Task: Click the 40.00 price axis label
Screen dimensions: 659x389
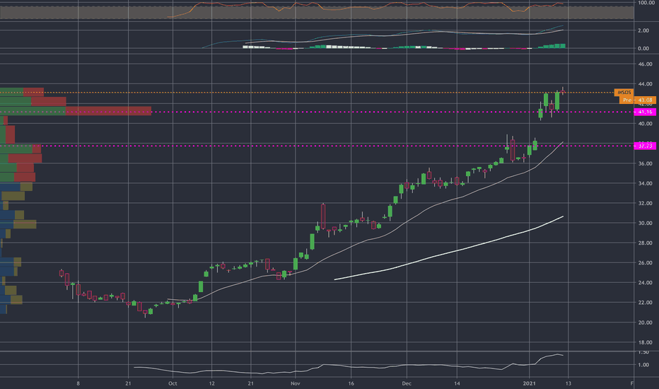Action: click(645, 124)
